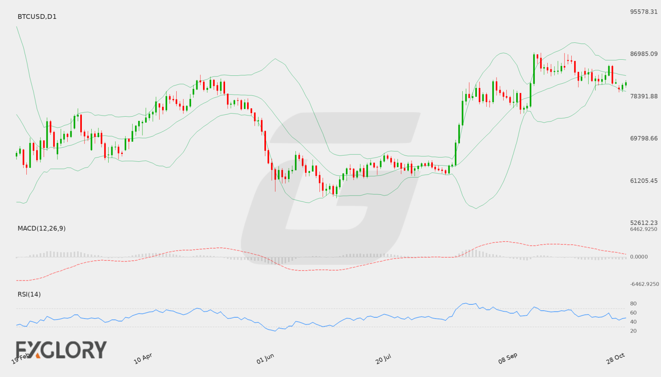The width and height of the screenshot is (661, 377).
Task: Click the 52612.23 price level
Action: [644, 223]
